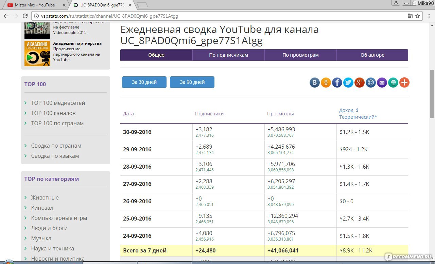Click the Доход, $ Теоретический header
435x264 pixels.
358,114
